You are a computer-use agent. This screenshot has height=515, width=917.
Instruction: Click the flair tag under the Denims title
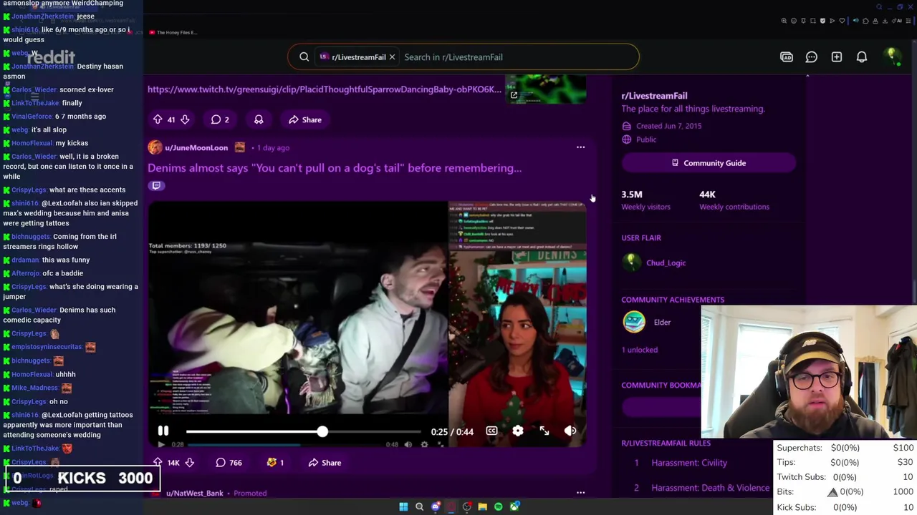pos(156,185)
